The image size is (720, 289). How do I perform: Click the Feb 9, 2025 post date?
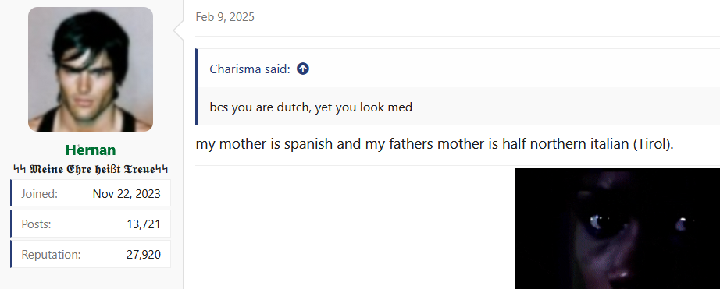[x=225, y=17]
